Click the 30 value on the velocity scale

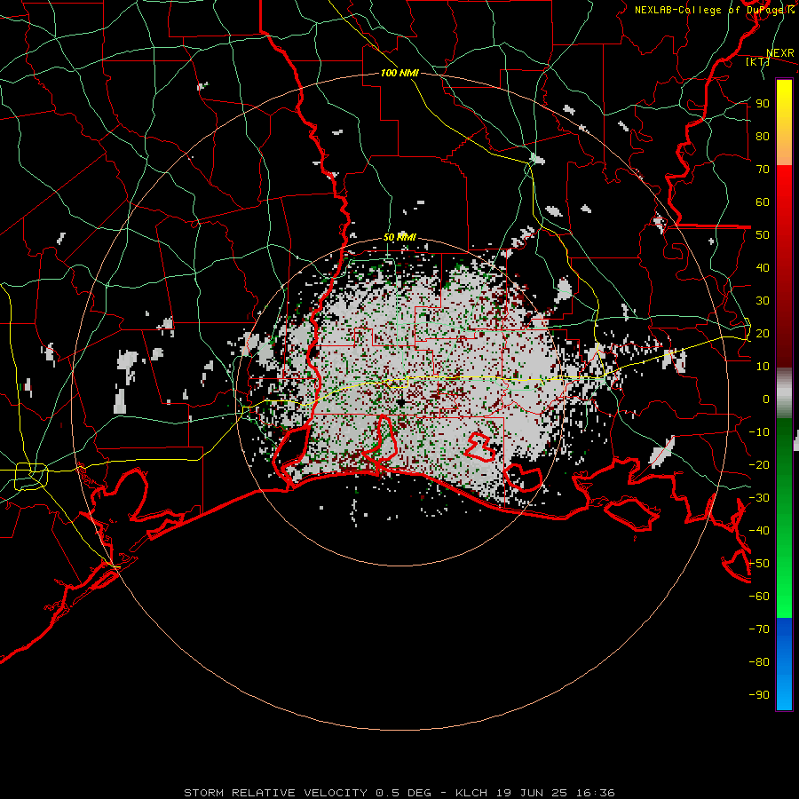click(x=763, y=301)
